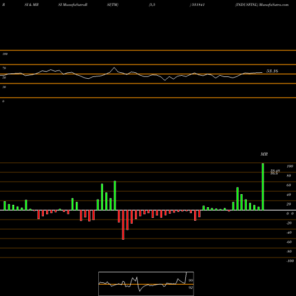Viewport: 296px width, 296px height.
Task: Click MR axis label 40 on the right
Action: [x=289, y=195]
